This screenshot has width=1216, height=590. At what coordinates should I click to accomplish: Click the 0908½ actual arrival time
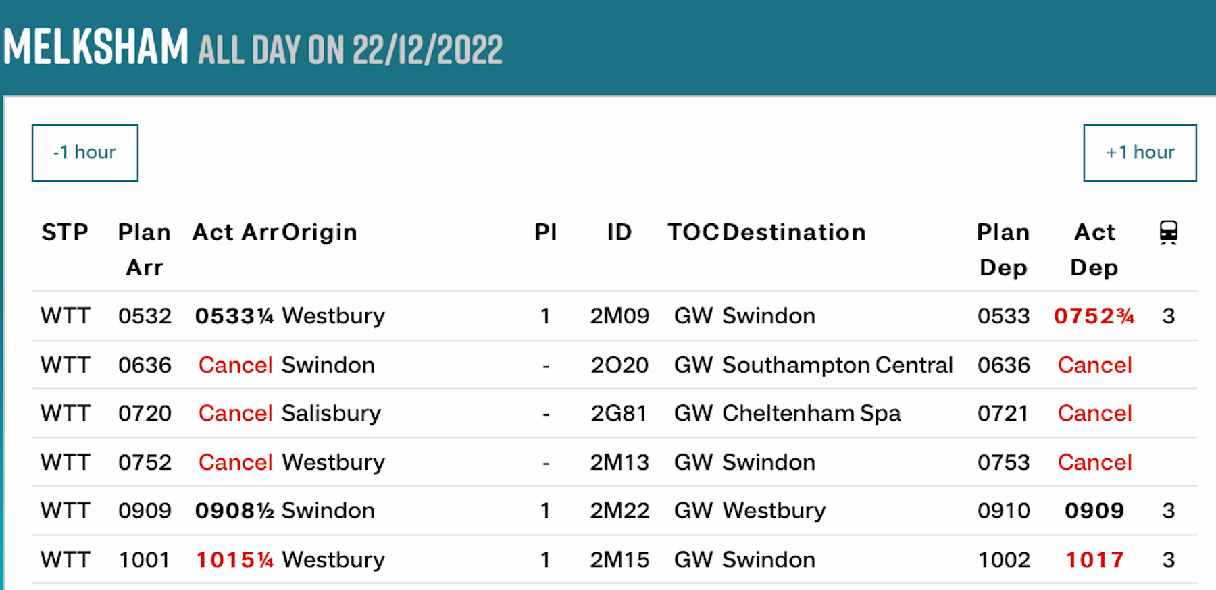tap(234, 510)
